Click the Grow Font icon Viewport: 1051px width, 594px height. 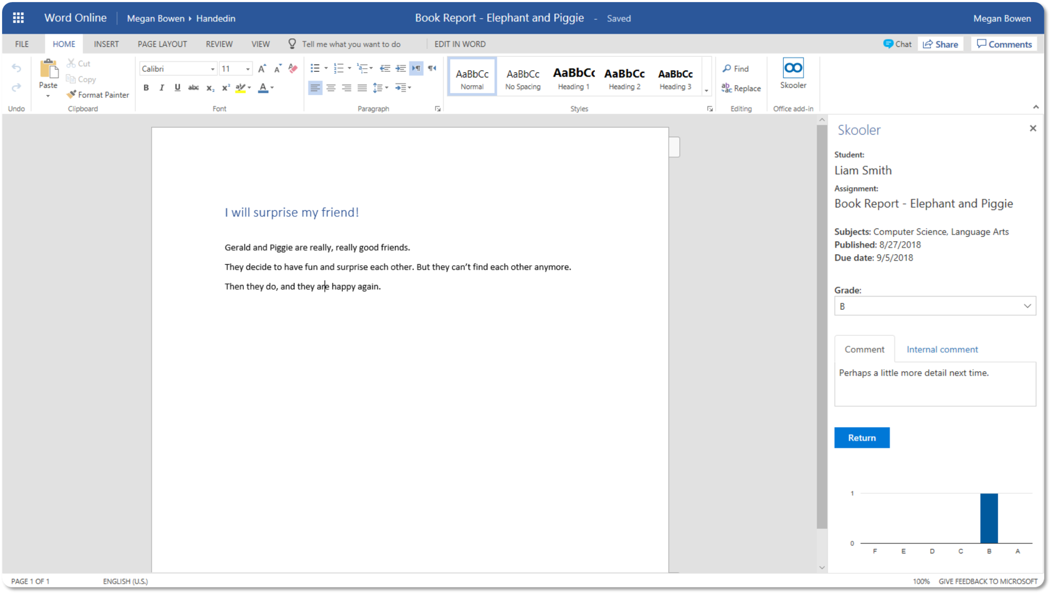pos(262,69)
